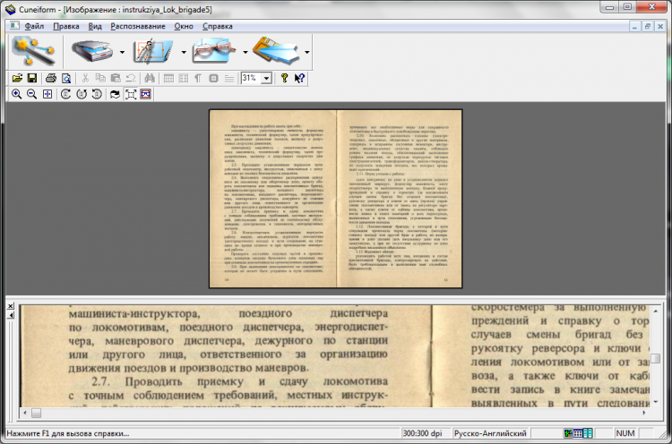Open file with the folder icon

click(18, 79)
